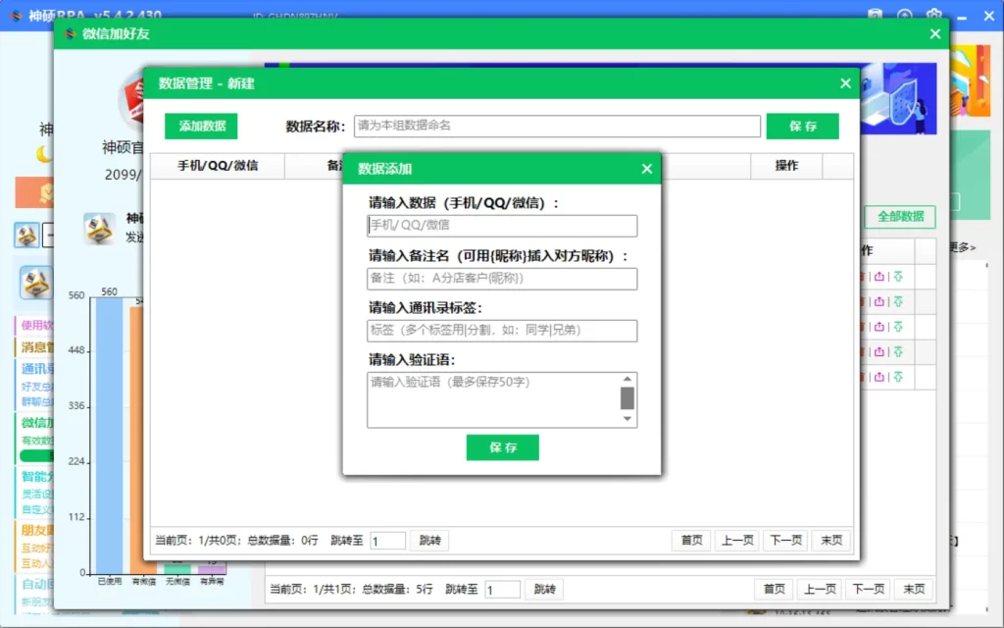Click the save disk icon in the title bar
The image size is (1004, 628).
point(876,16)
